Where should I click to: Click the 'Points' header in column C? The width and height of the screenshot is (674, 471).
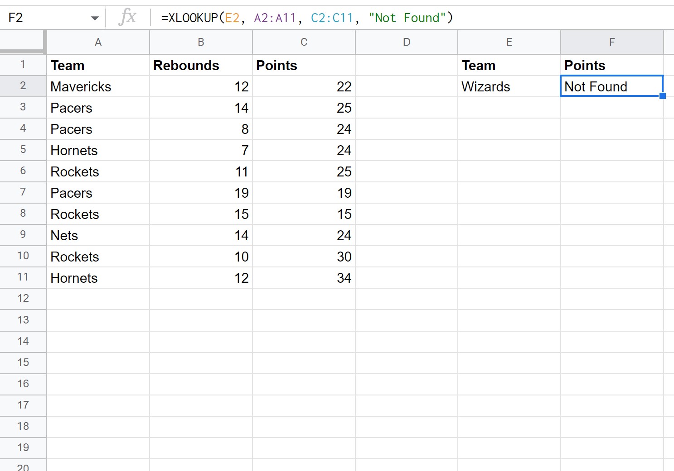pyautogui.click(x=304, y=65)
